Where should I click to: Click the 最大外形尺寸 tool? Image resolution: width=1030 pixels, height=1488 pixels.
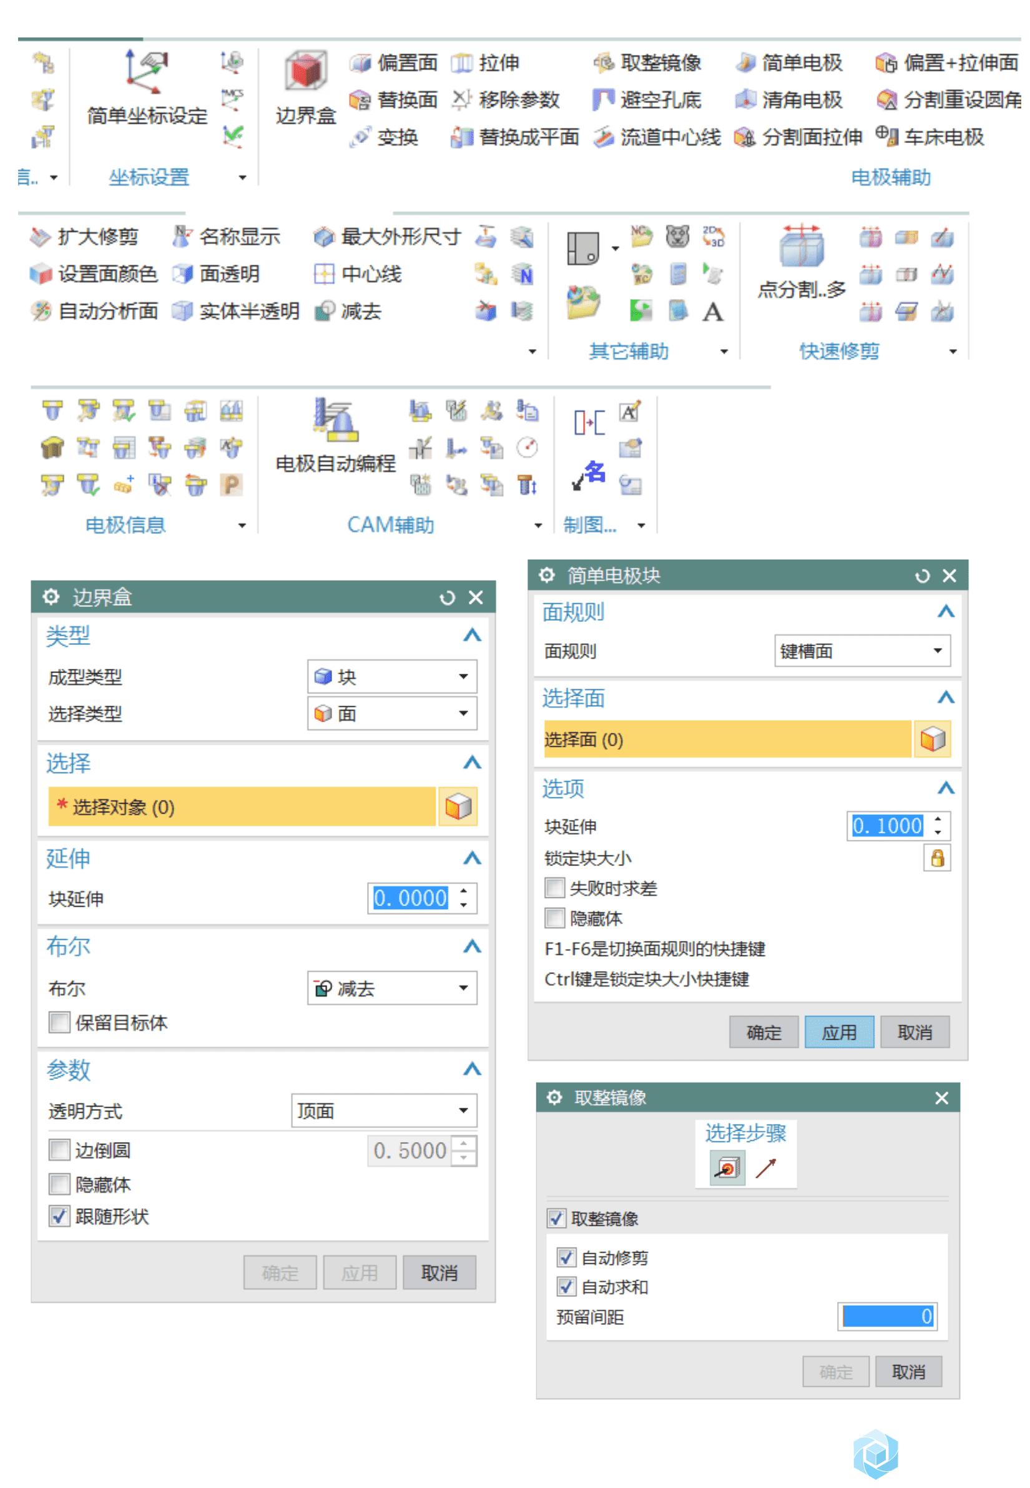click(387, 237)
